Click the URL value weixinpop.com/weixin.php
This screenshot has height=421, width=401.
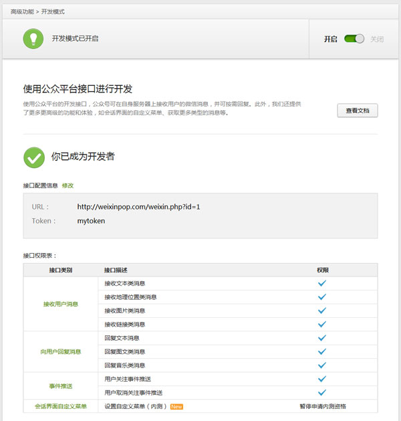point(138,207)
